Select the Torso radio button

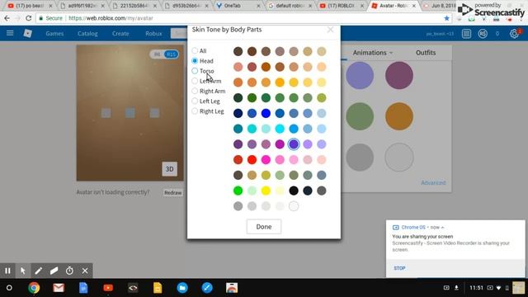point(195,71)
